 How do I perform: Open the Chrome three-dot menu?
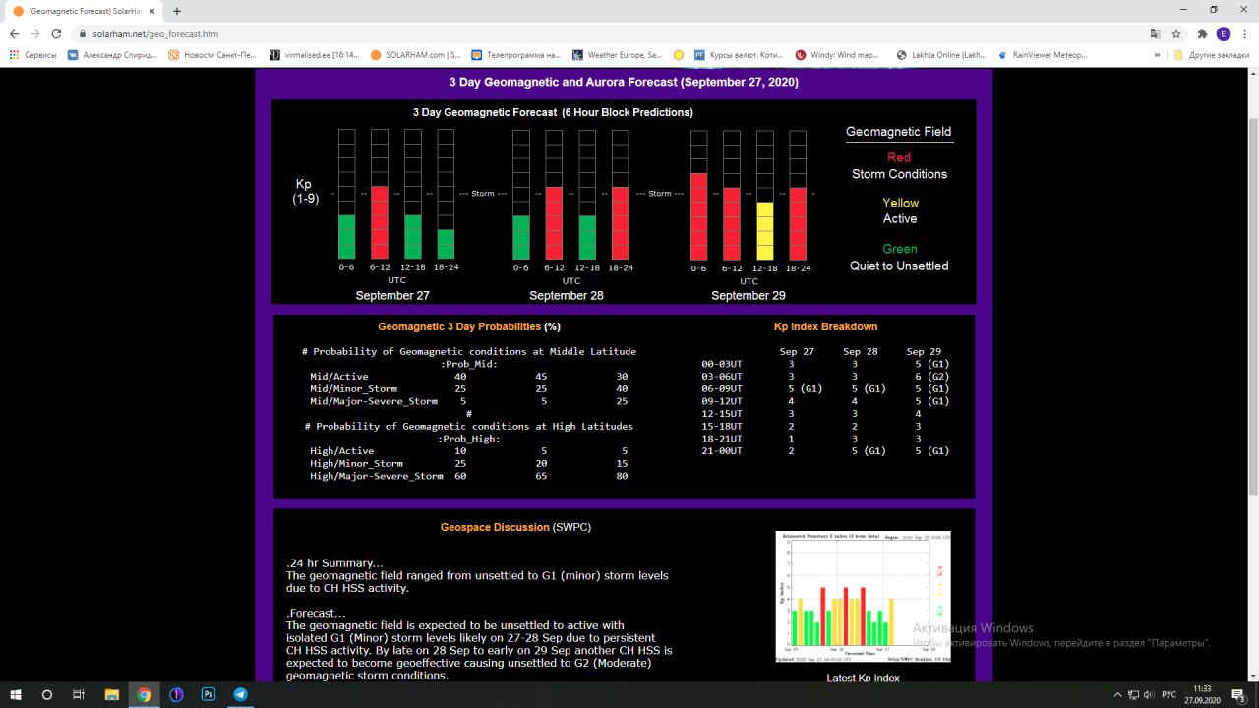(x=1244, y=33)
